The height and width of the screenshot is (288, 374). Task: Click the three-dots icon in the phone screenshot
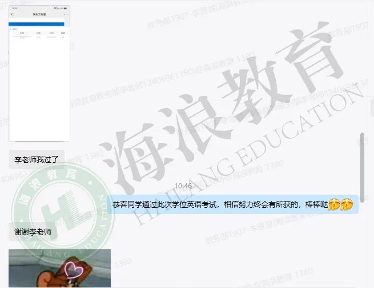click(66, 15)
